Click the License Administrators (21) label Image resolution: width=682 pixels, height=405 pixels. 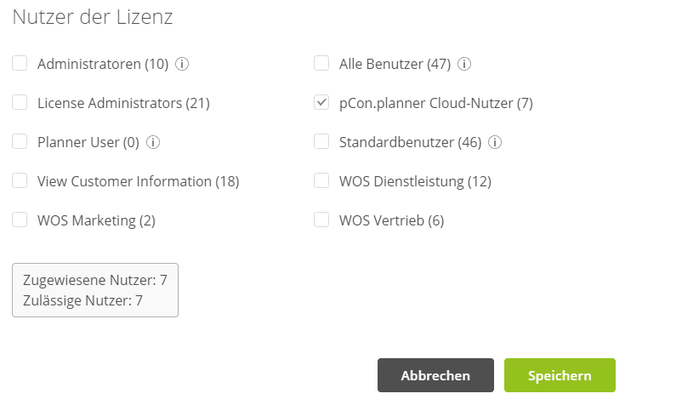[123, 103]
